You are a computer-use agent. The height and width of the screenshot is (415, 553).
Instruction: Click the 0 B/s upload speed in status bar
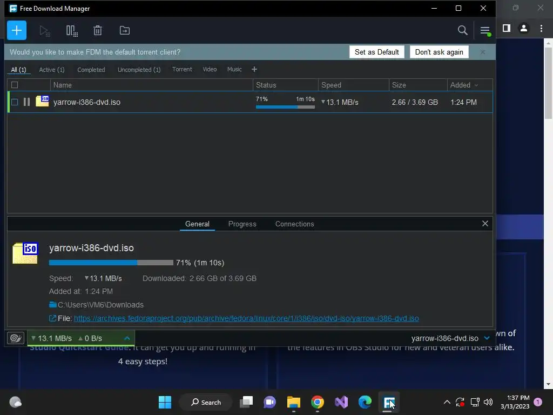pyautogui.click(x=90, y=338)
